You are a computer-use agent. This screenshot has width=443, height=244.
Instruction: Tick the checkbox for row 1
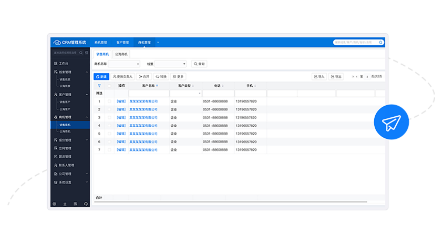point(109,101)
